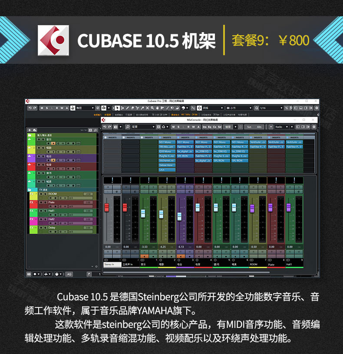Image resolution: width=343 pixels, height=354 pixels.
Task: Toggle the INSERTS bypass on Stereo In channel
Action: (x=106, y=137)
